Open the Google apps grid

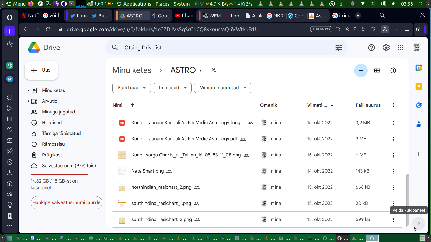401,48
